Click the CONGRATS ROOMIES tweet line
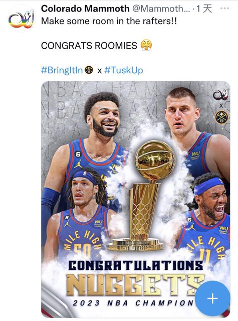 (89, 46)
